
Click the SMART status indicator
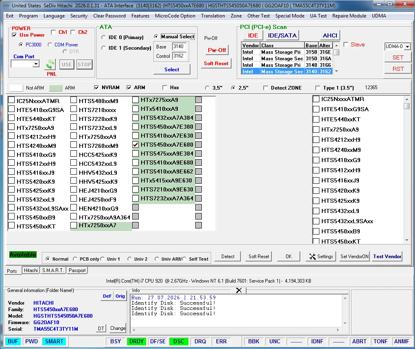coord(54,341)
